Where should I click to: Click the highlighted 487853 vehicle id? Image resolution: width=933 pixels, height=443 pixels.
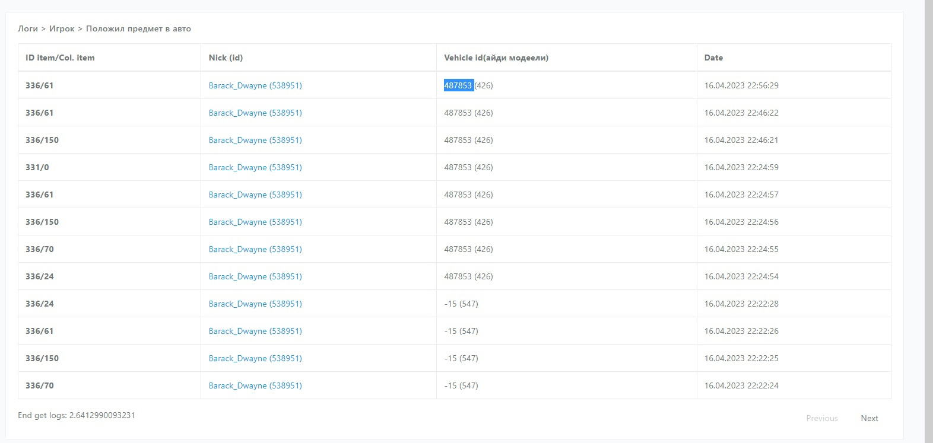point(458,85)
